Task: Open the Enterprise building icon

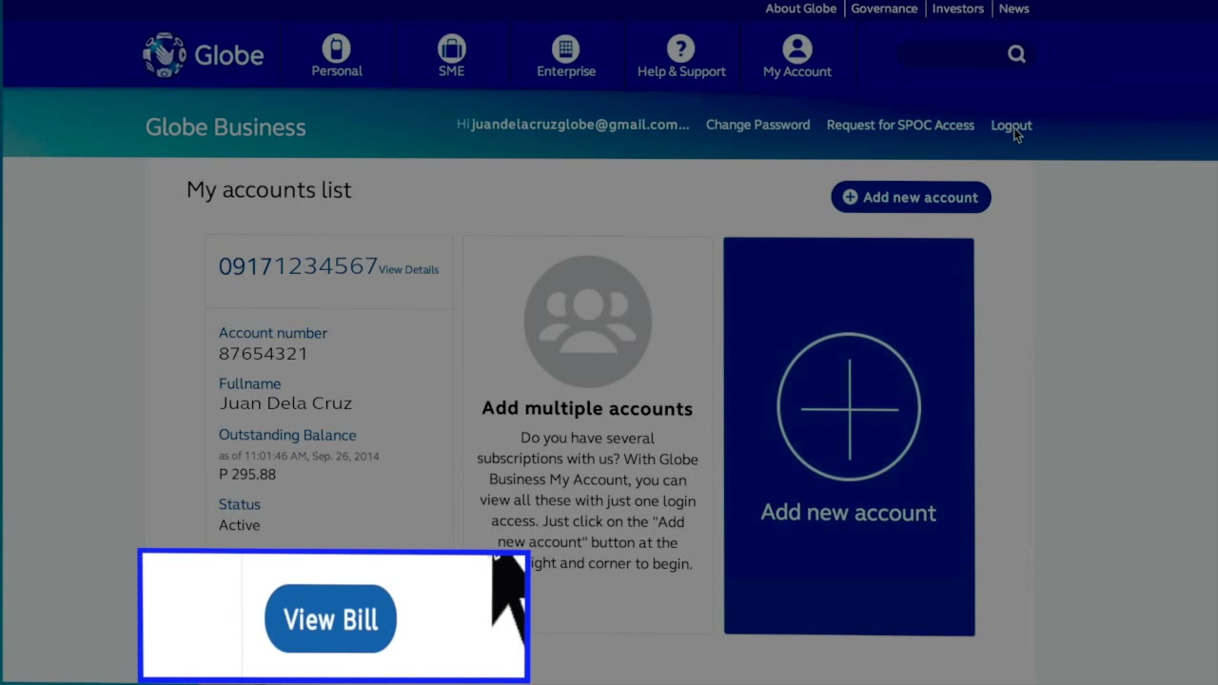Action: pyautogui.click(x=566, y=48)
